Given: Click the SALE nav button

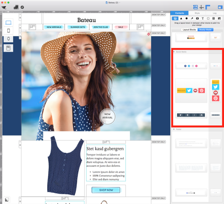Looking at the screenshot, I should tap(121, 27).
